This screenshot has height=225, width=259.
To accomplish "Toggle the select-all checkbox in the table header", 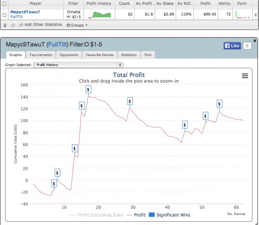I will point(4,3).
